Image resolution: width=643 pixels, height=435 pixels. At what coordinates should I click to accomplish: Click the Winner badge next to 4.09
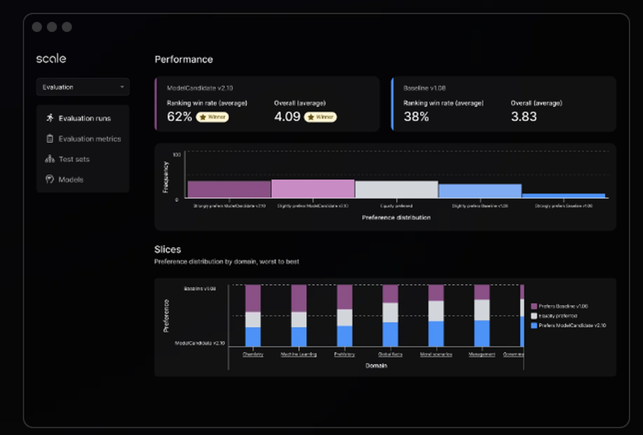point(320,117)
